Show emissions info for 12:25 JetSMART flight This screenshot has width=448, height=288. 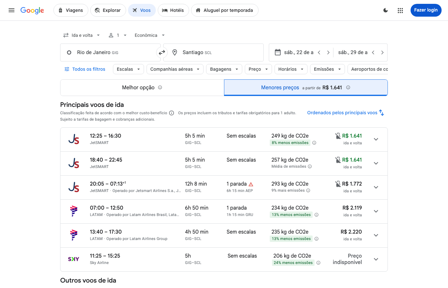(314, 143)
